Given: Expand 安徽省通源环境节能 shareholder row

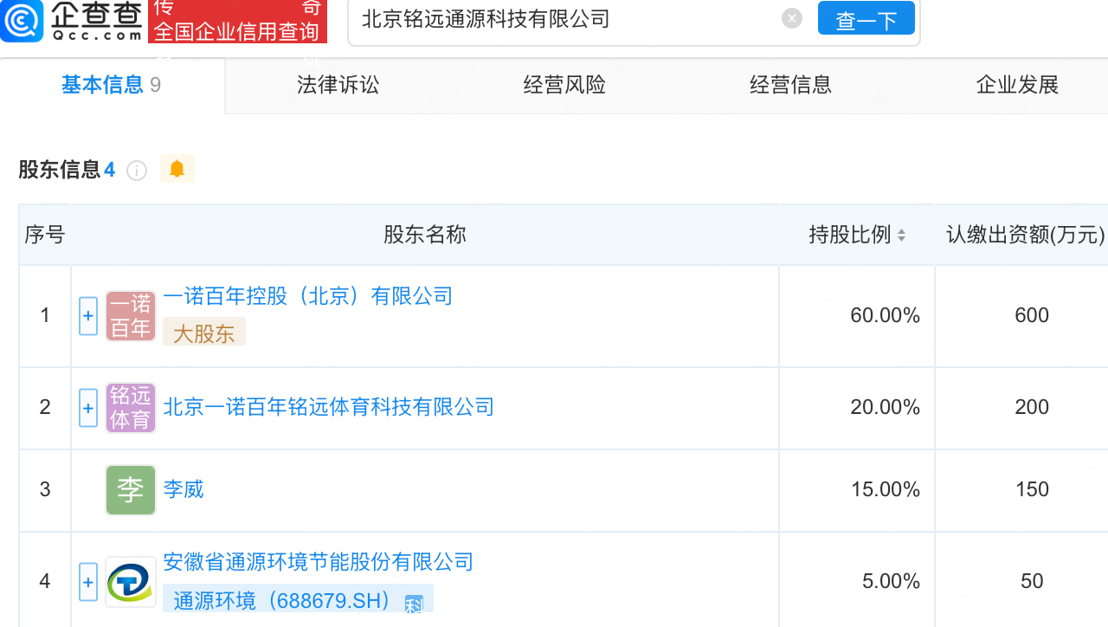Looking at the screenshot, I should [x=88, y=582].
